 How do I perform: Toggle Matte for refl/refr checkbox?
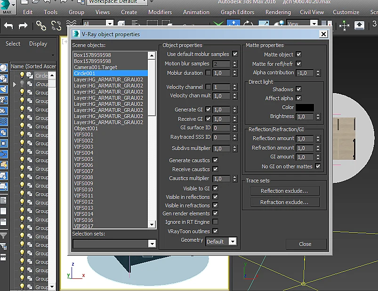pyautogui.click(x=298, y=64)
